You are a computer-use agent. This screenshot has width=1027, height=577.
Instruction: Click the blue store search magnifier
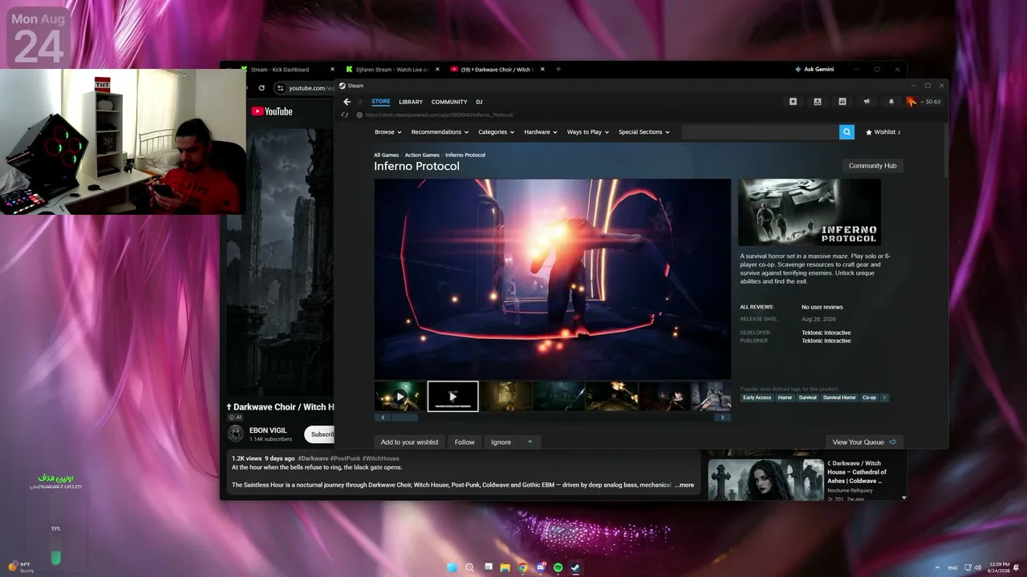[846, 132]
